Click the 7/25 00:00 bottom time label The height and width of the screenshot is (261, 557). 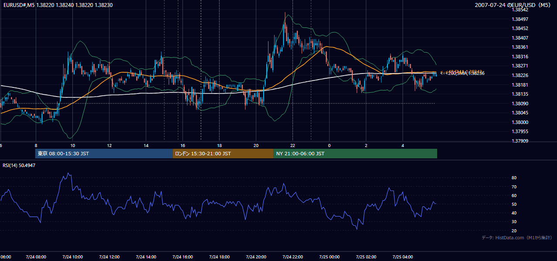coord(329,257)
